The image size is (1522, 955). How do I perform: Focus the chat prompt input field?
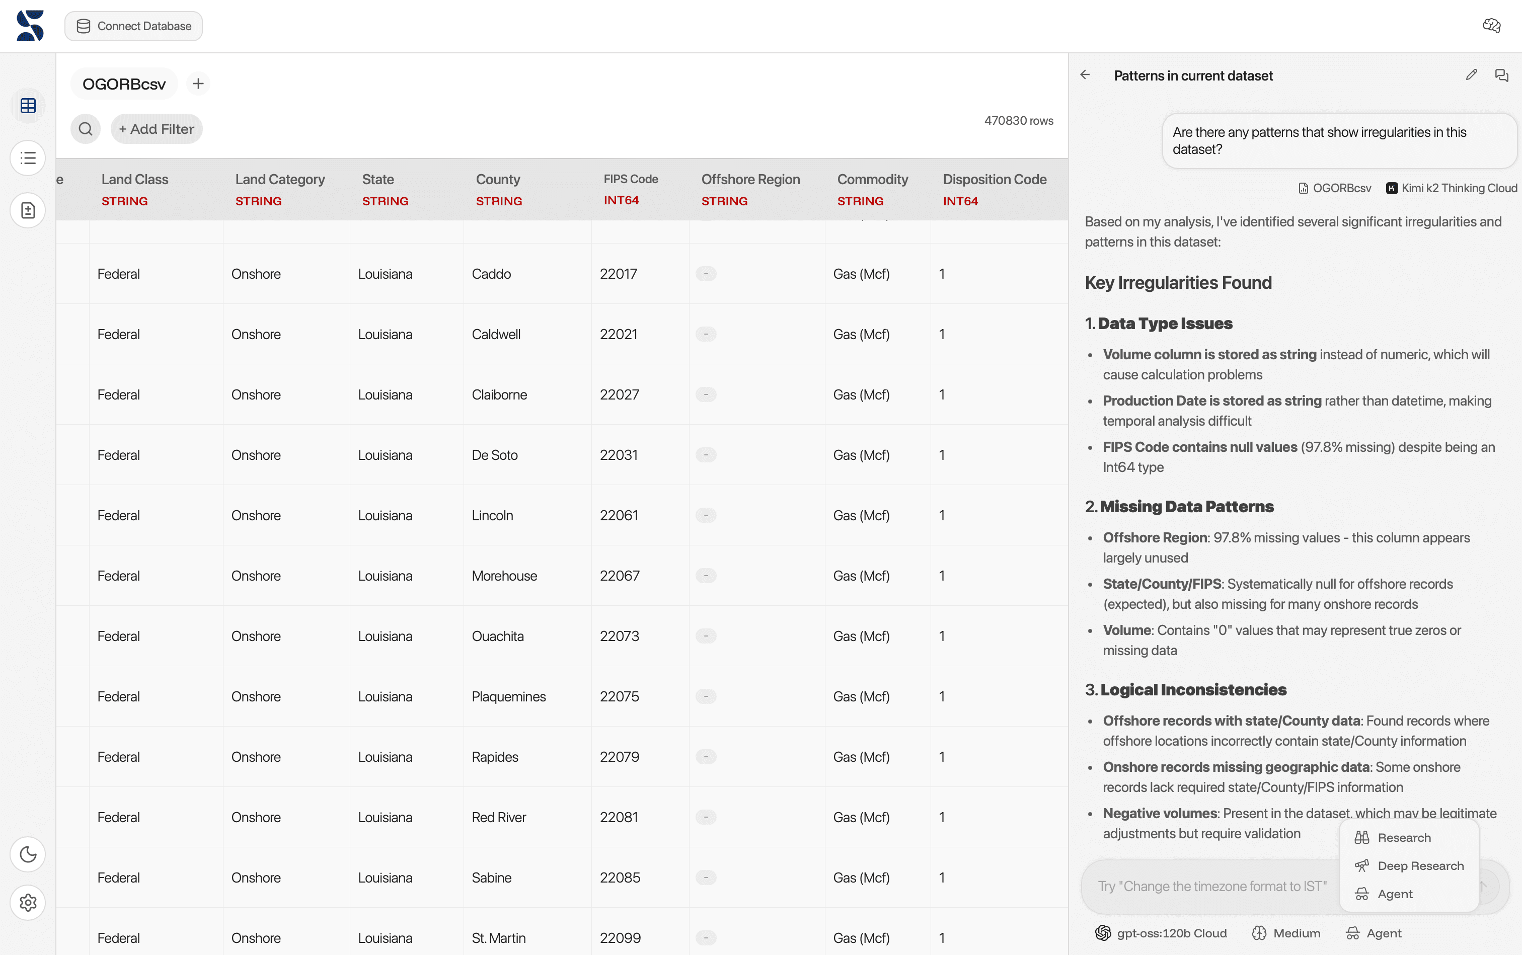[x=1211, y=886]
